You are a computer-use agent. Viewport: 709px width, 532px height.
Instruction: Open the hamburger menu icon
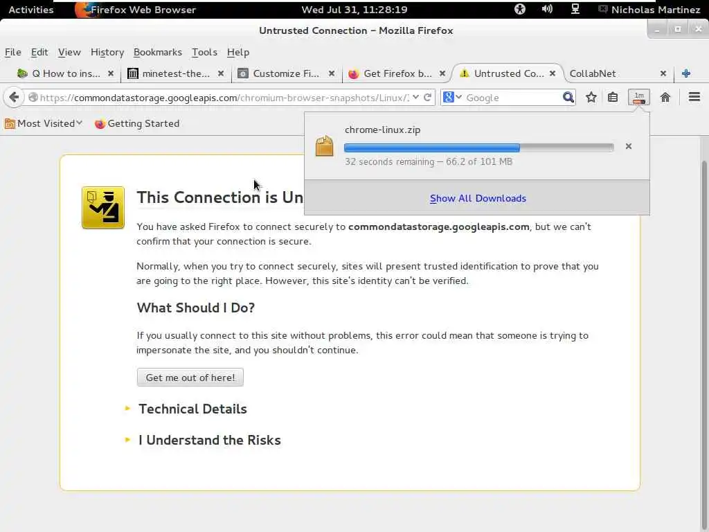click(694, 97)
